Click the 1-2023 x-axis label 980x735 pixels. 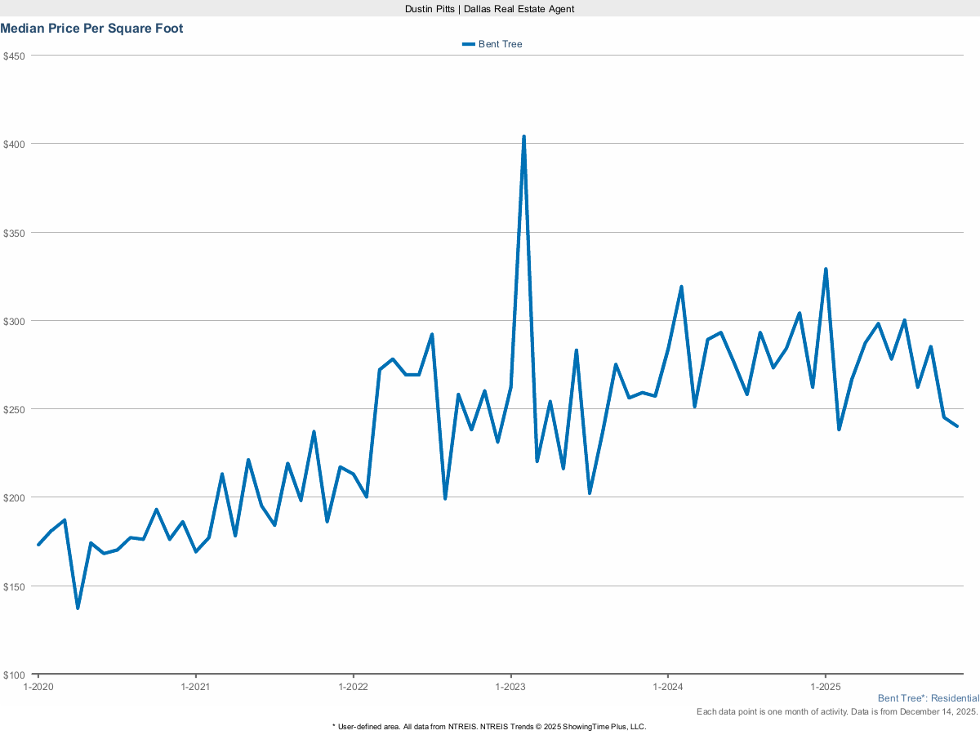[510, 686]
